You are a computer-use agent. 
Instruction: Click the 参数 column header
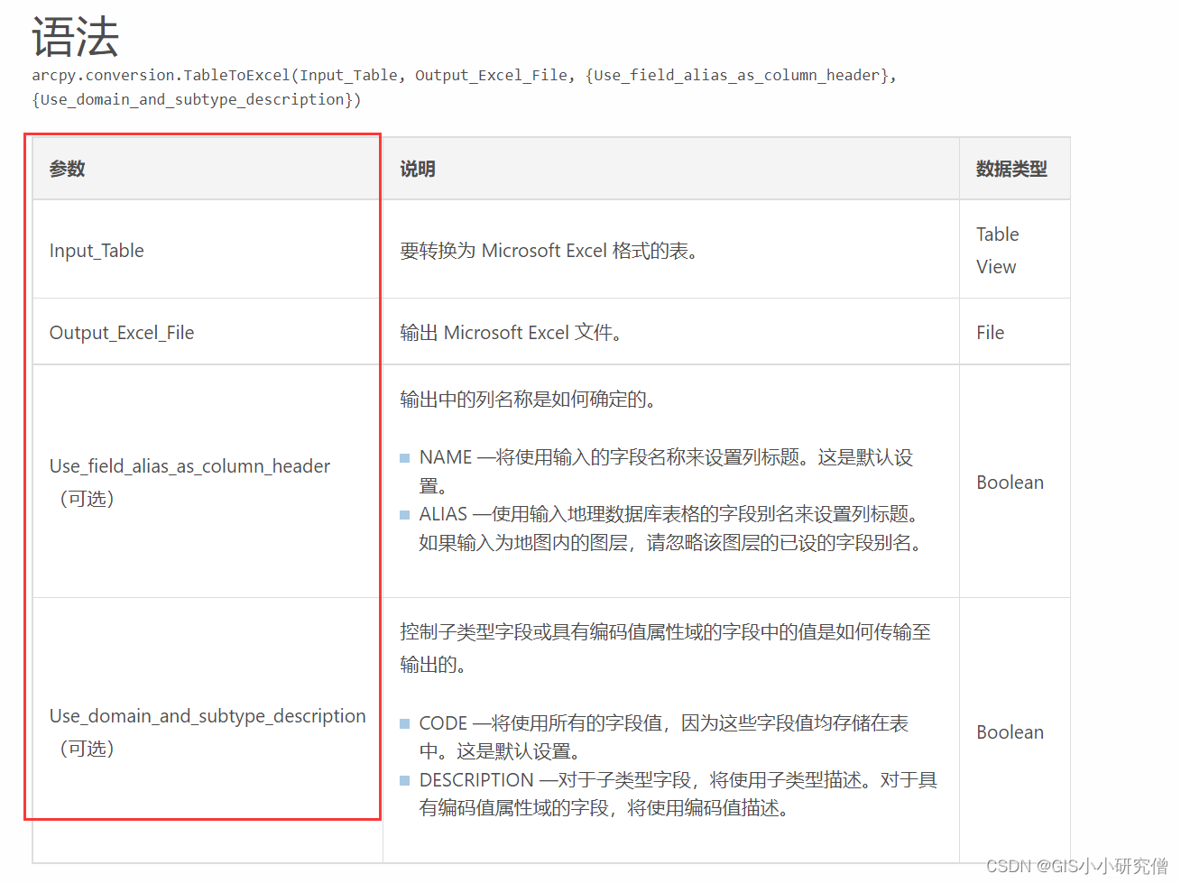(66, 169)
